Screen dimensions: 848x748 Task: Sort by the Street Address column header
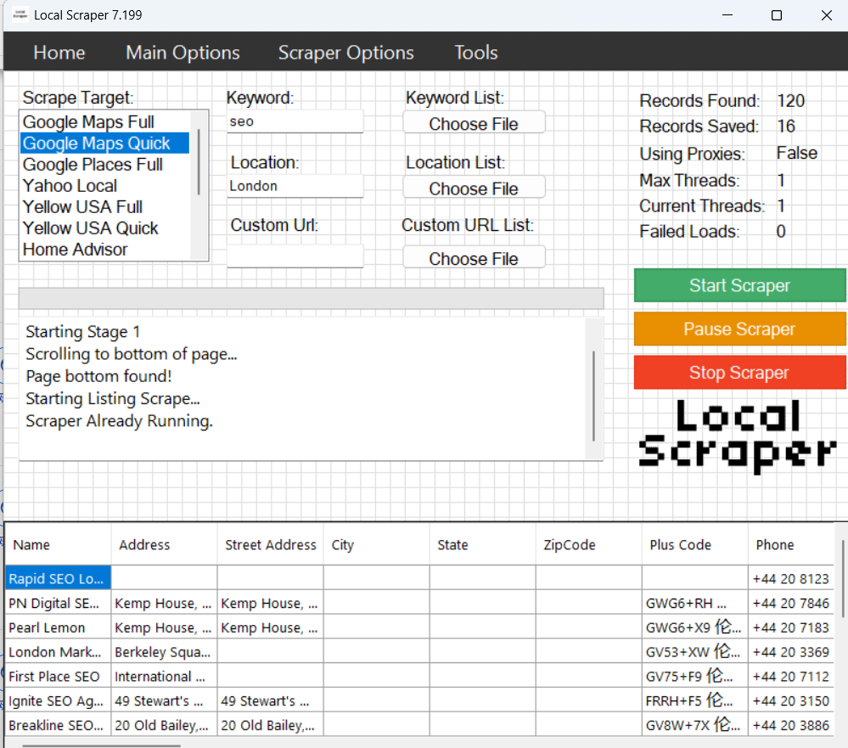271,544
